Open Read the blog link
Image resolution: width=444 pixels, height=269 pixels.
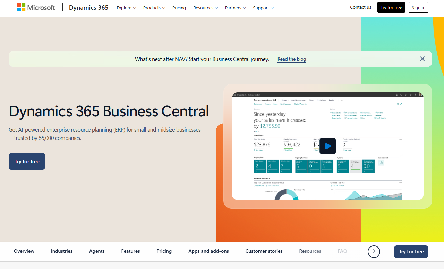click(292, 59)
